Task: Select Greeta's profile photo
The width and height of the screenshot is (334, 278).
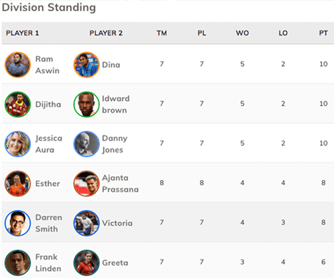Action: (x=86, y=262)
